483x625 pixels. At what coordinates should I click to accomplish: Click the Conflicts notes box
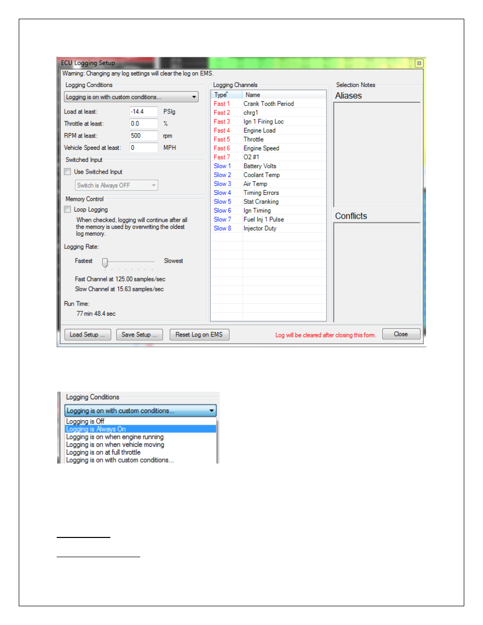click(x=377, y=272)
